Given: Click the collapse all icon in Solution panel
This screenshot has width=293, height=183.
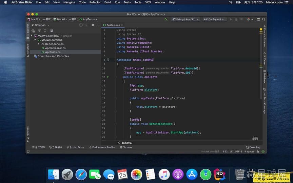Looking at the screenshot, I should tap(86, 25).
